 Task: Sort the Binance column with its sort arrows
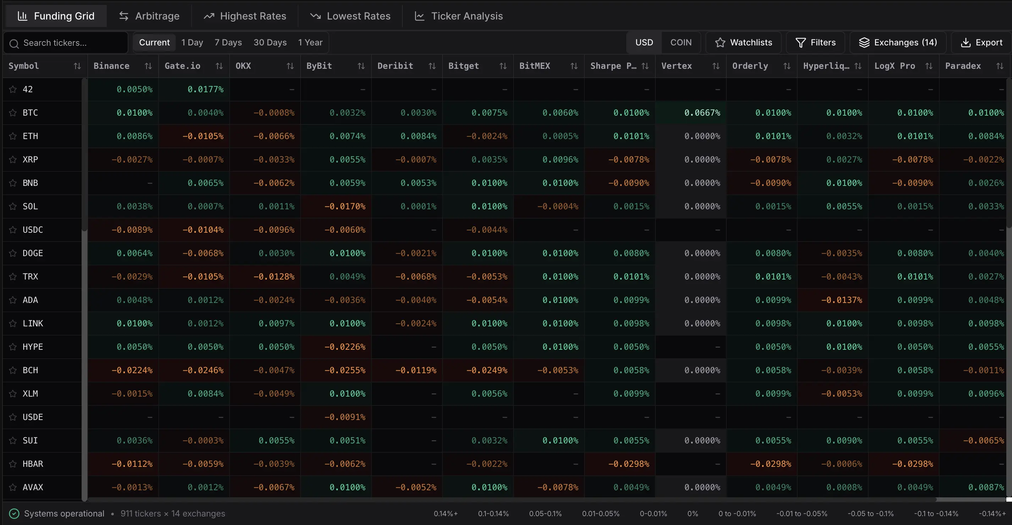(148, 66)
